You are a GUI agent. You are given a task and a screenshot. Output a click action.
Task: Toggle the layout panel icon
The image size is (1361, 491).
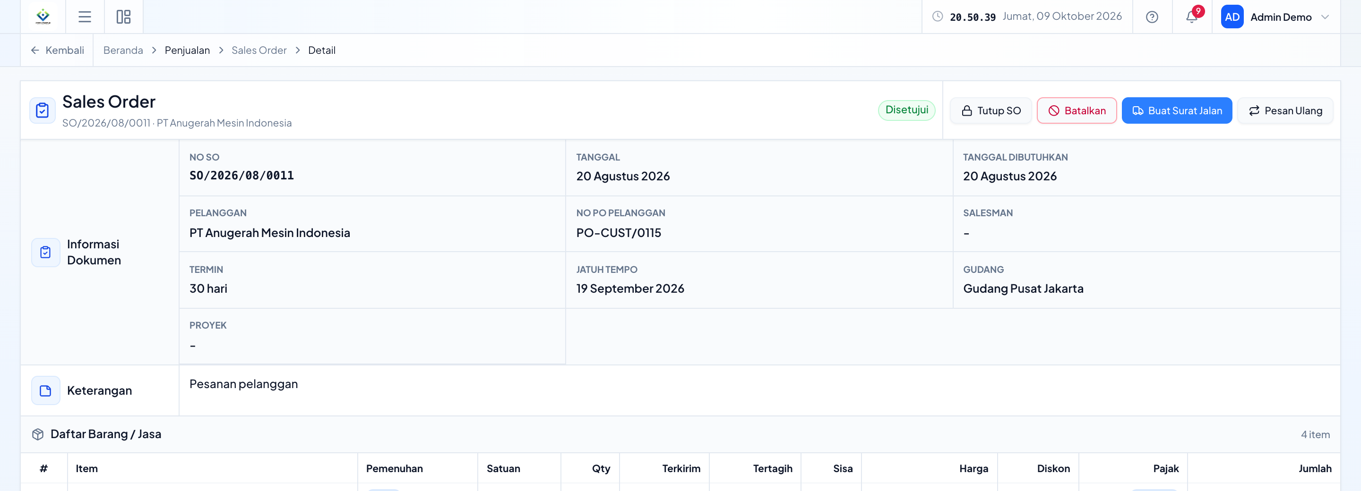coord(124,17)
